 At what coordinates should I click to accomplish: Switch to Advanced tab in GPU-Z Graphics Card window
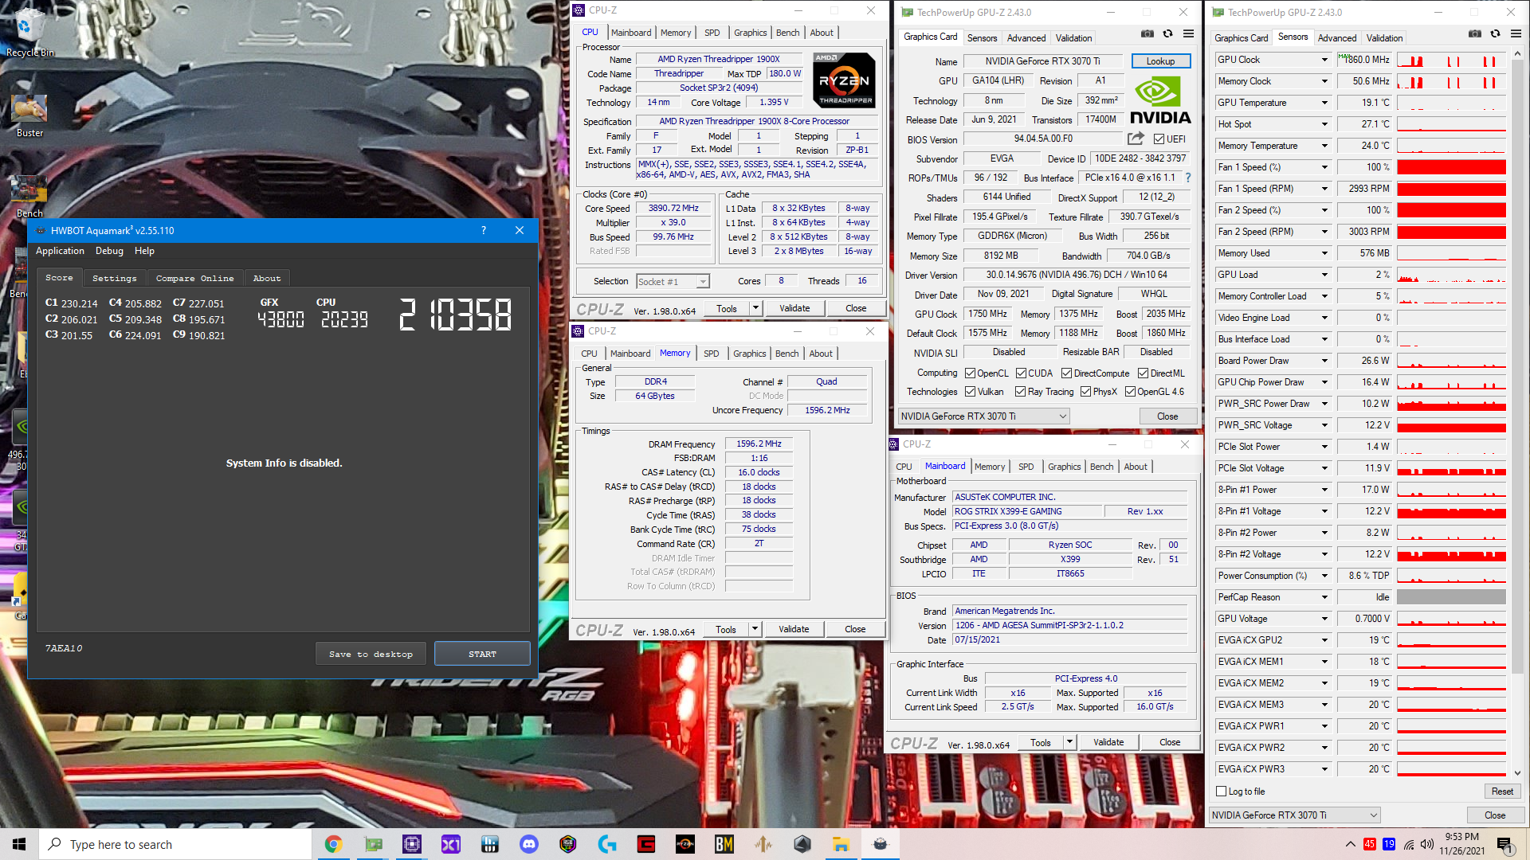[x=1026, y=38]
